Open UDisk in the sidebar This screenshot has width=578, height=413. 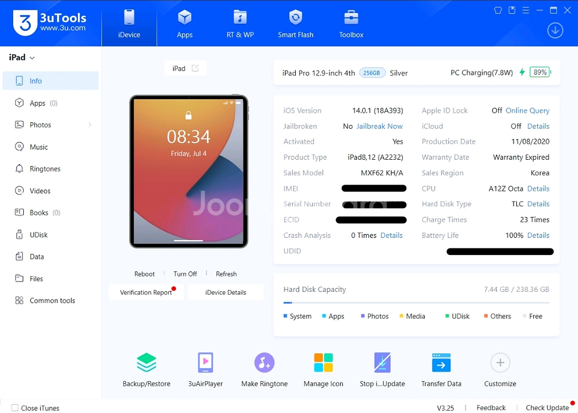51,235
